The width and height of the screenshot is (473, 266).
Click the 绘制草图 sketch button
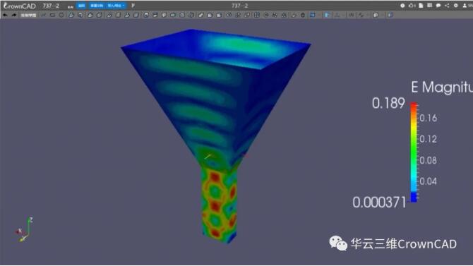click(x=28, y=15)
